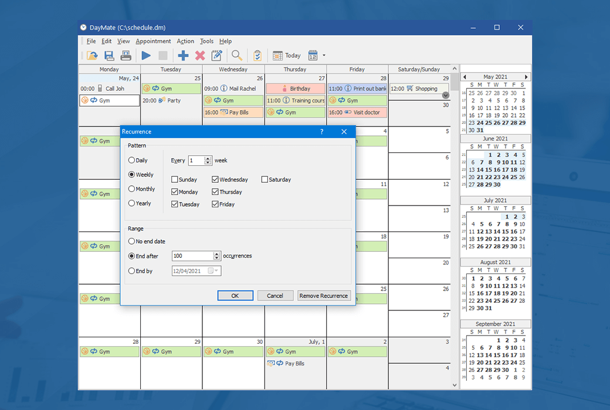610x410 pixels.
Task: Open the File menu
Action: (91, 41)
